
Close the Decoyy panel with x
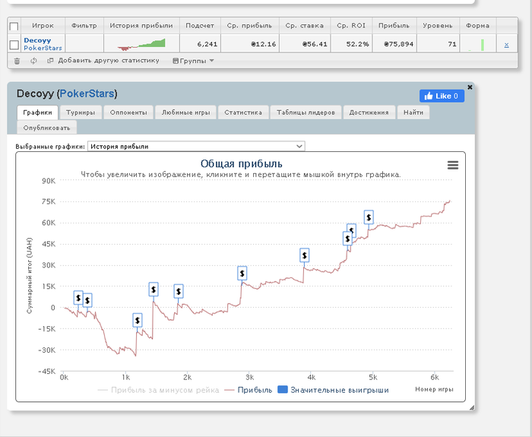(x=470, y=87)
